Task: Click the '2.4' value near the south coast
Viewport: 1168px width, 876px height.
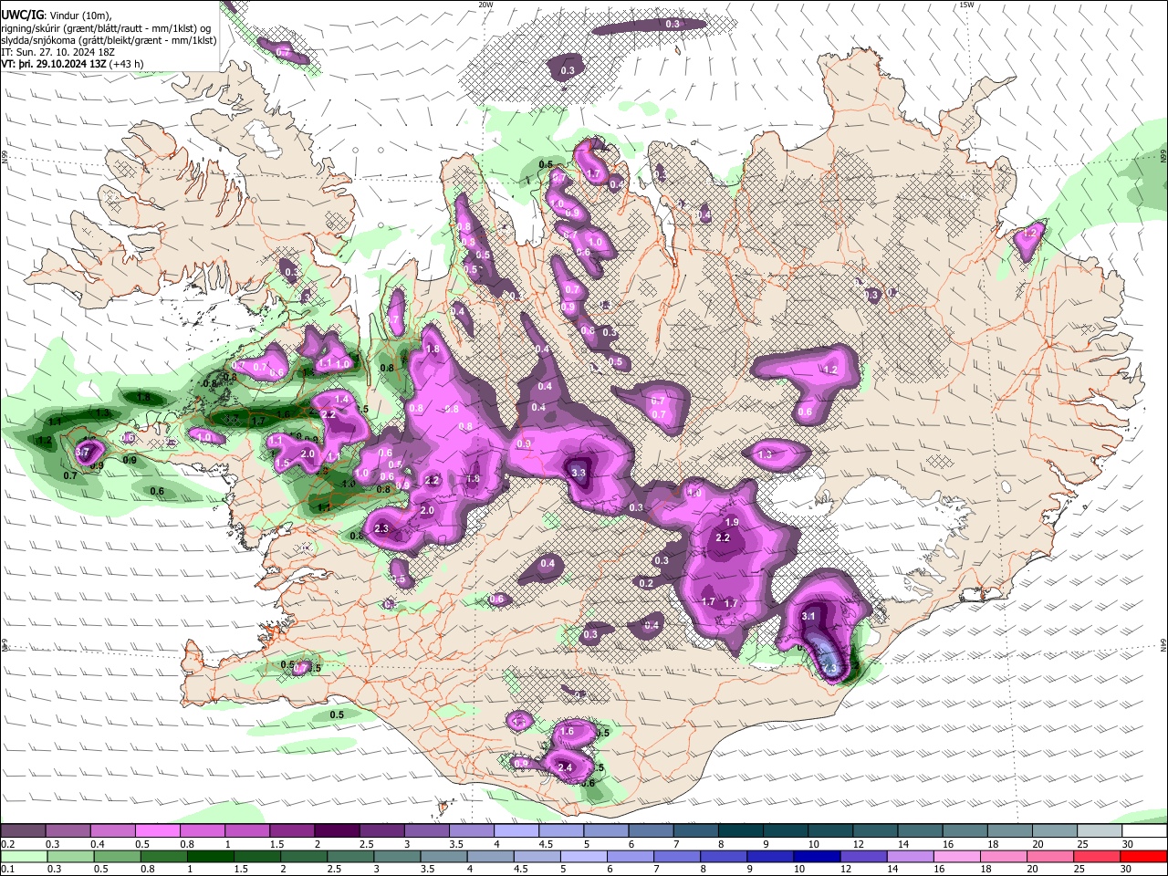Action: pyautogui.click(x=564, y=767)
